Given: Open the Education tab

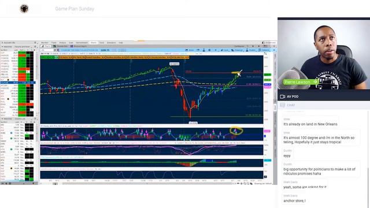Looking at the screenshot, I should click(x=112, y=43).
